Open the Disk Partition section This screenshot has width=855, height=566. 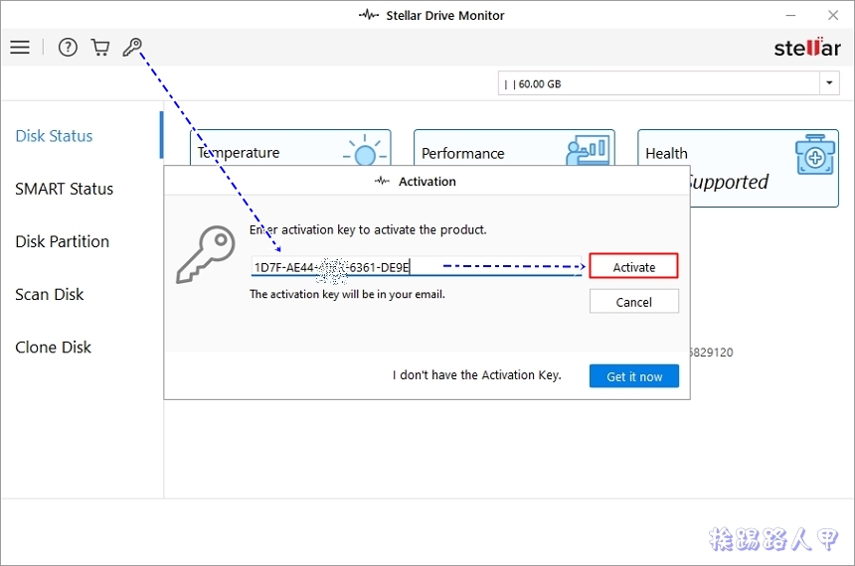coord(63,241)
